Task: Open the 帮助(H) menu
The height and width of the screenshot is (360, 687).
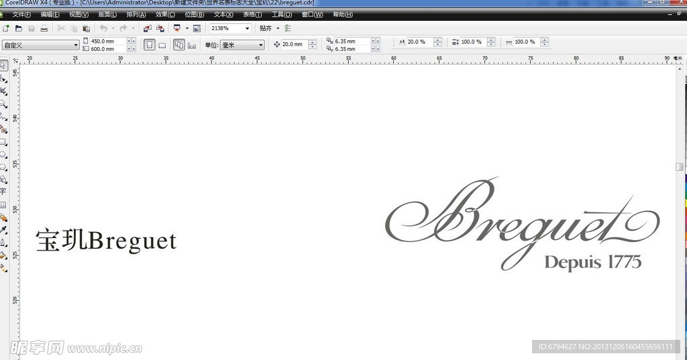Action: click(343, 15)
